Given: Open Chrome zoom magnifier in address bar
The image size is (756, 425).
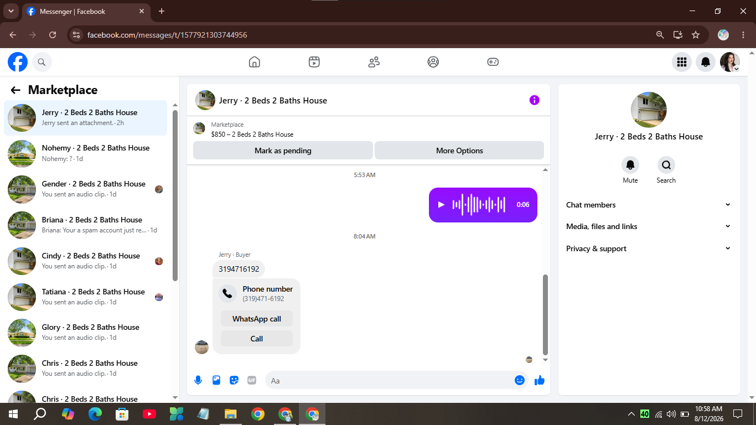Looking at the screenshot, I should coord(660,35).
